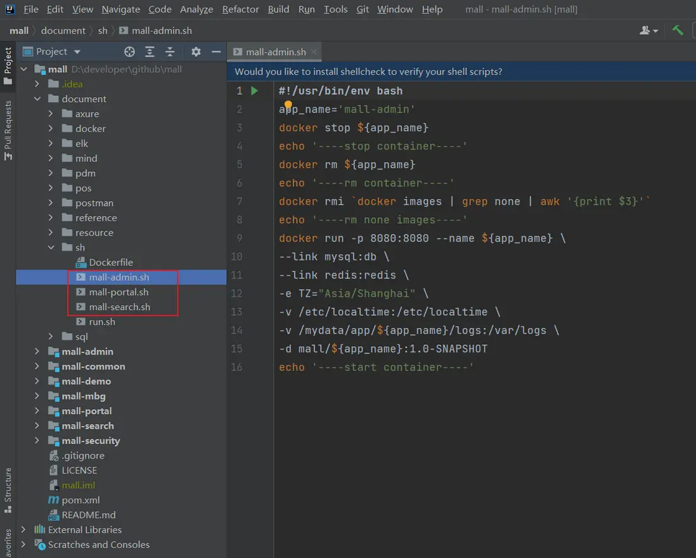The height and width of the screenshot is (558, 696).
Task: Click the Expand All icon in Project panel
Action: [x=150, y=51]
